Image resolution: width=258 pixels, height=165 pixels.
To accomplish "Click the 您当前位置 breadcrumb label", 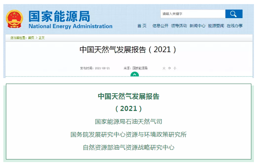I will click(x=19, y=38).
